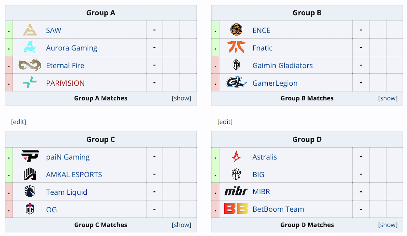Reveal Group C Matches with show
407x236 pixels.
coord(181,225)
